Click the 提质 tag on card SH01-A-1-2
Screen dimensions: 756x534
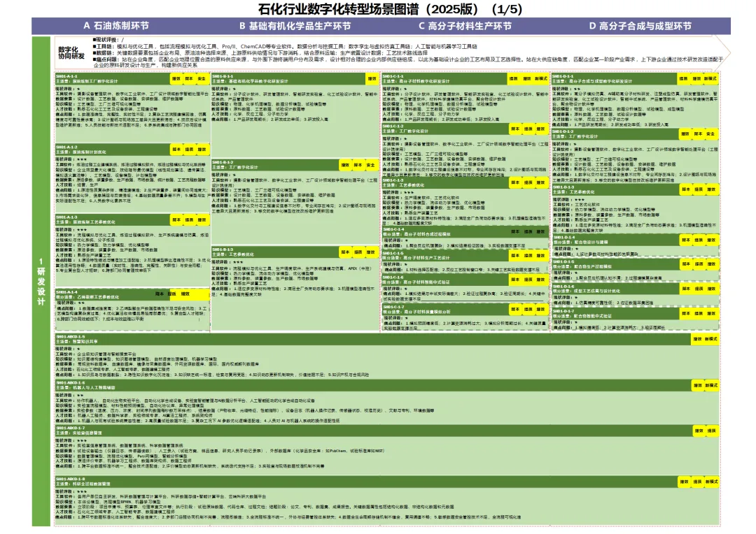(189, 150)
